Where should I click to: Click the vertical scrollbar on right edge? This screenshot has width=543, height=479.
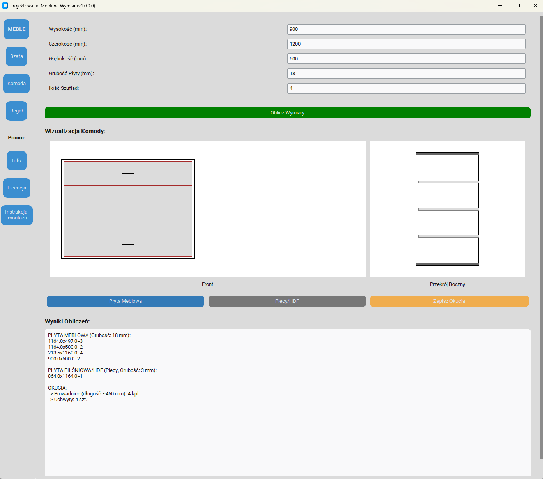[x=541, y=233]
